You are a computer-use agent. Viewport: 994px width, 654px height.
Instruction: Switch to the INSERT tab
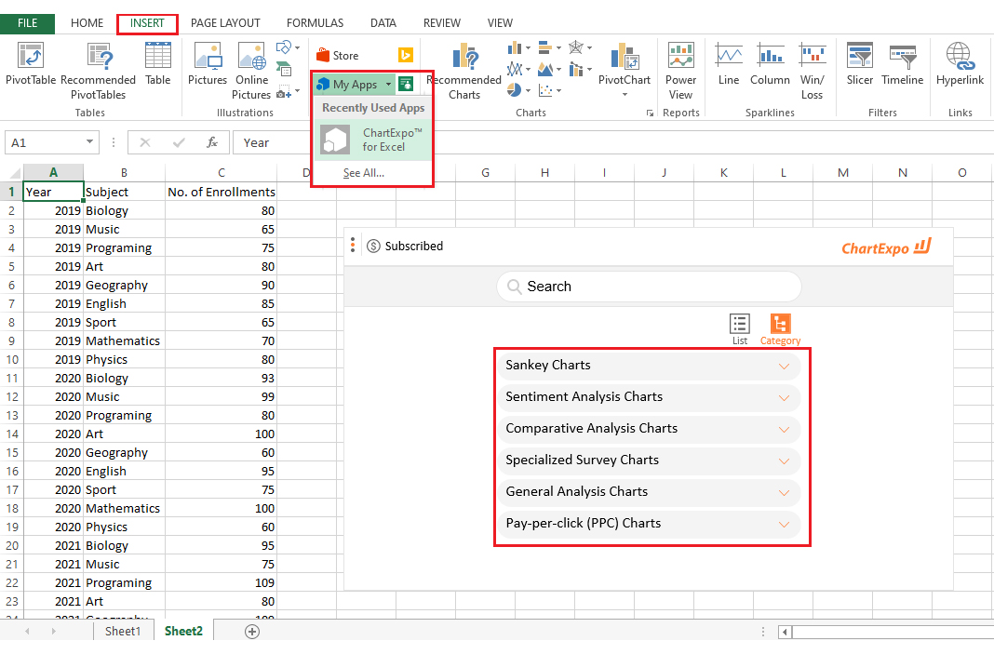point(147,23)
